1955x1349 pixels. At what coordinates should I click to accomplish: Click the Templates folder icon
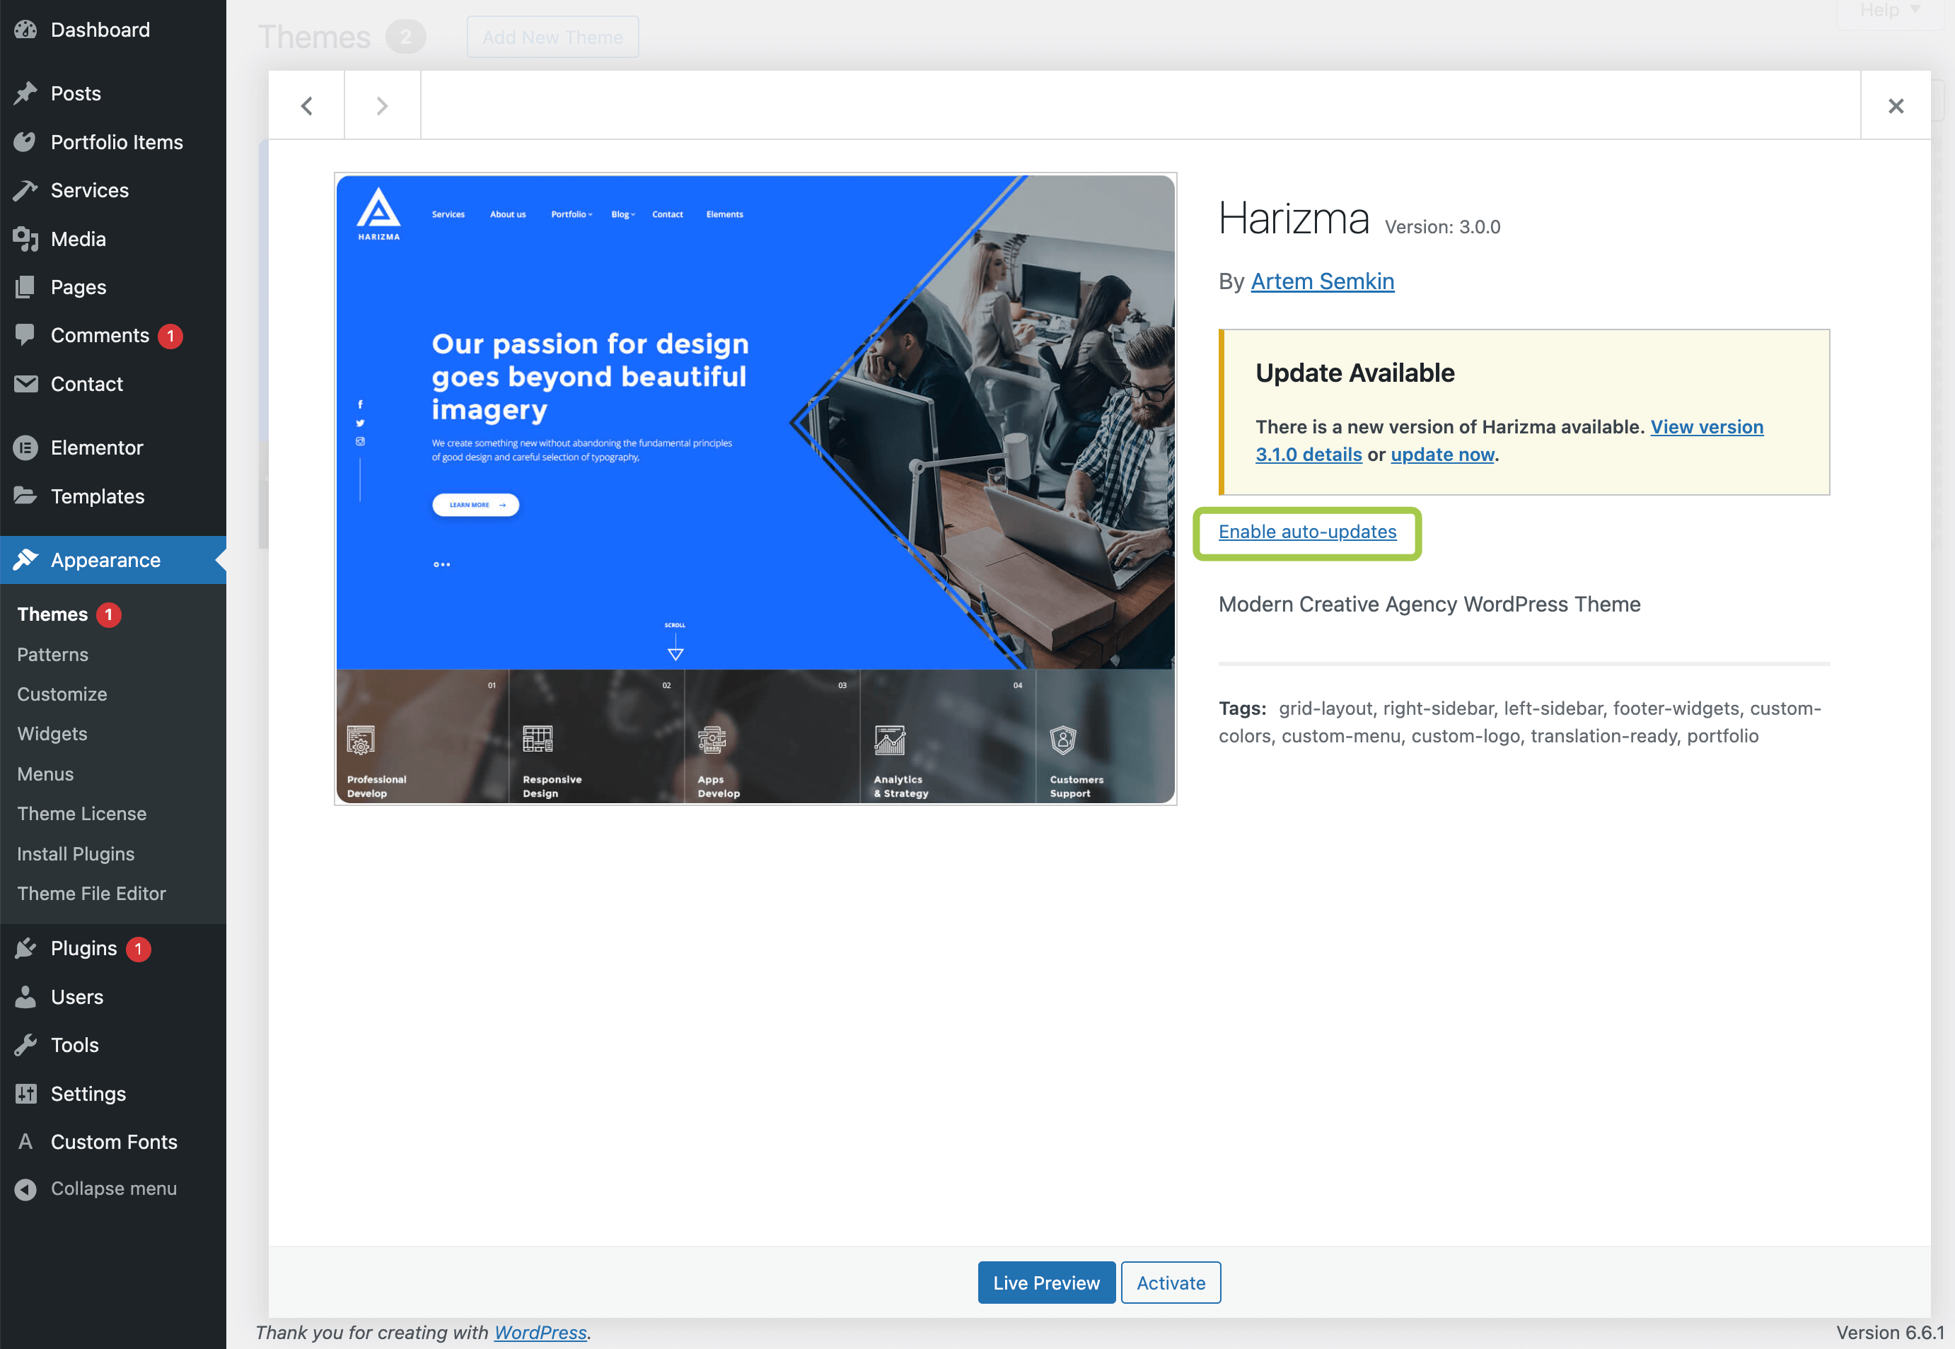coord(25,496)
